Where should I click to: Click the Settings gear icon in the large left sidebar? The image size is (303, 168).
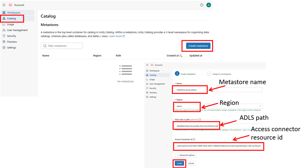(4, 48)
